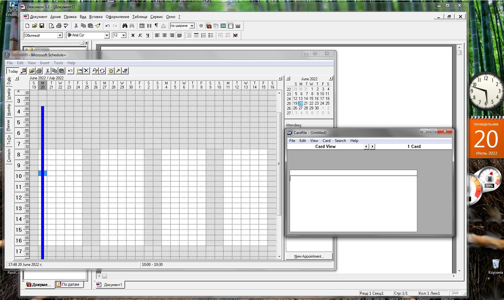Screen dimensions: 504x300
Task: Open the font size dropdown showing 12
Action: [123, 35]
